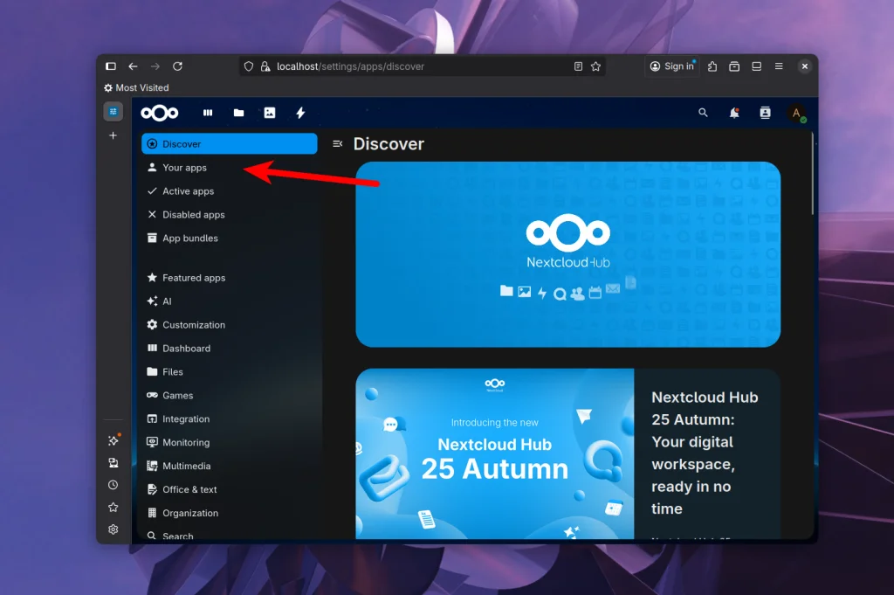This screenshot has height=595, width=894.
Task: Open the Photos app icon
Action: pyautogui.click(x=270, y=112)
